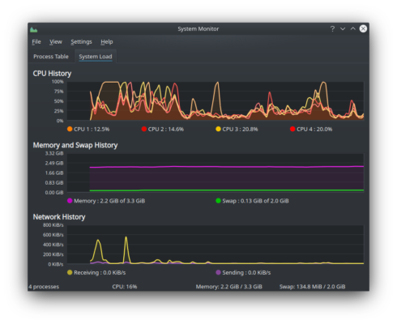Click the System Monitor window title text
Image resolution: width=397 pixels, height=324 pixels.
point(198,29)
